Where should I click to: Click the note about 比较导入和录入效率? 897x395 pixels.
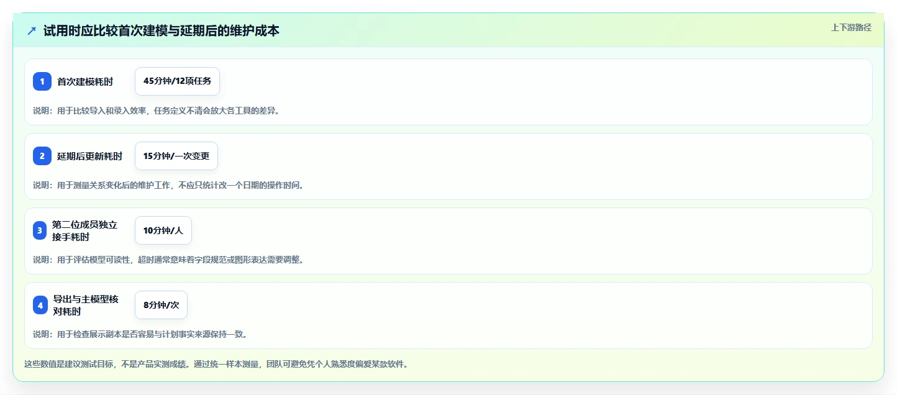[x=156, y=111]
